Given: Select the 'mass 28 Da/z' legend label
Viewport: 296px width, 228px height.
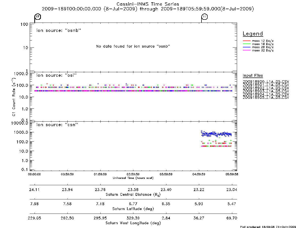Looking at the screenshot, I should pyautogui.click(x=263, y=47).
